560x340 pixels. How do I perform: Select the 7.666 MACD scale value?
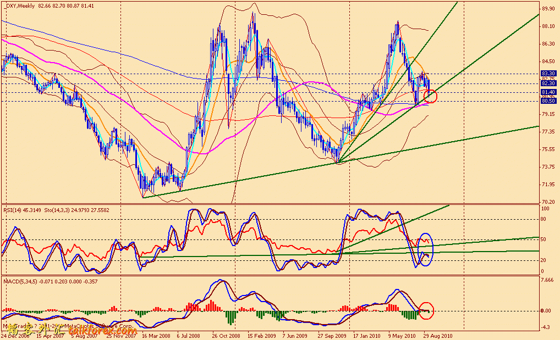pos(547,280)
